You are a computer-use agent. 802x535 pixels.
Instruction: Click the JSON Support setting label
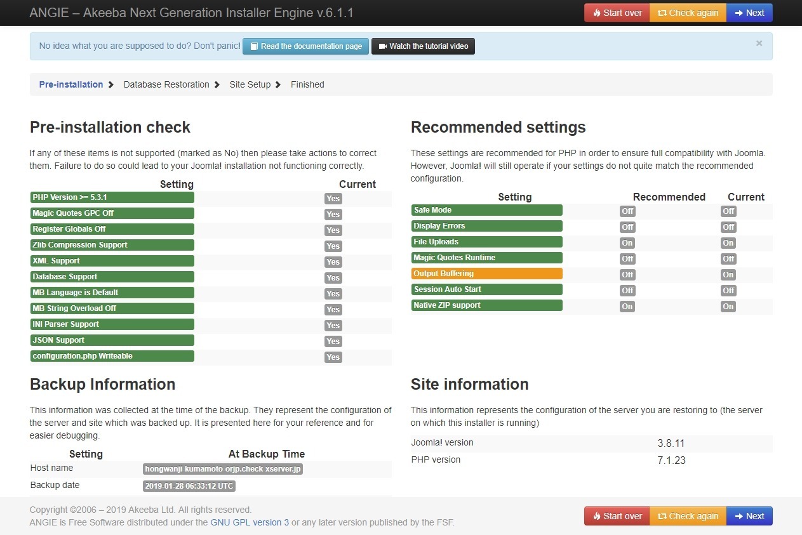[112, 340]
